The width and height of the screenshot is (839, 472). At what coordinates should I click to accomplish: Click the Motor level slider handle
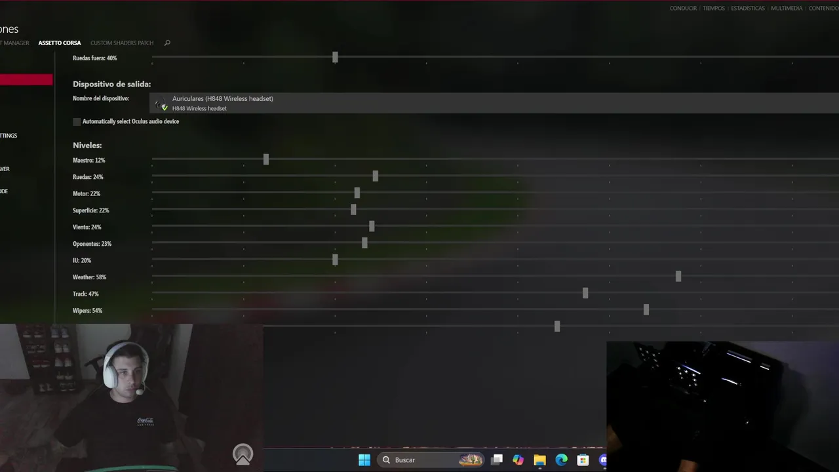coord(357,193)
